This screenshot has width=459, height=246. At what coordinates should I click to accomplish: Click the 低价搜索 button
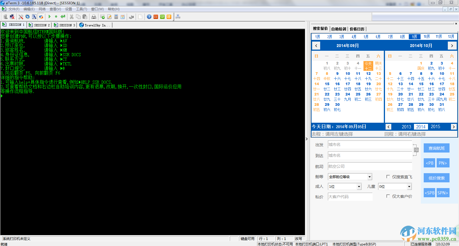(x=437, y=178)
